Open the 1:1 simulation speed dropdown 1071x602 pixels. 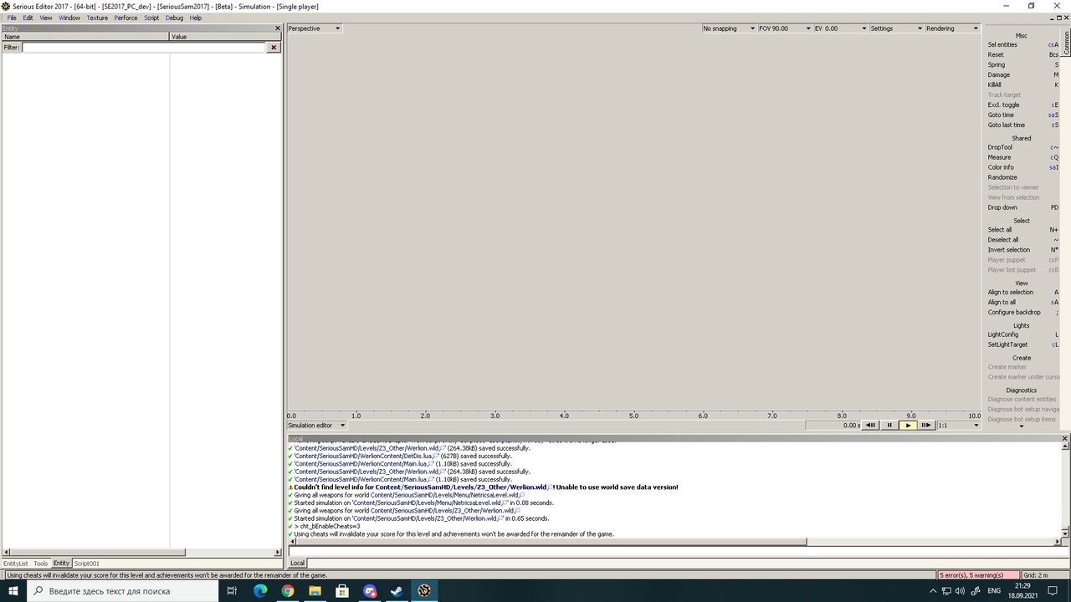[958, 426]
